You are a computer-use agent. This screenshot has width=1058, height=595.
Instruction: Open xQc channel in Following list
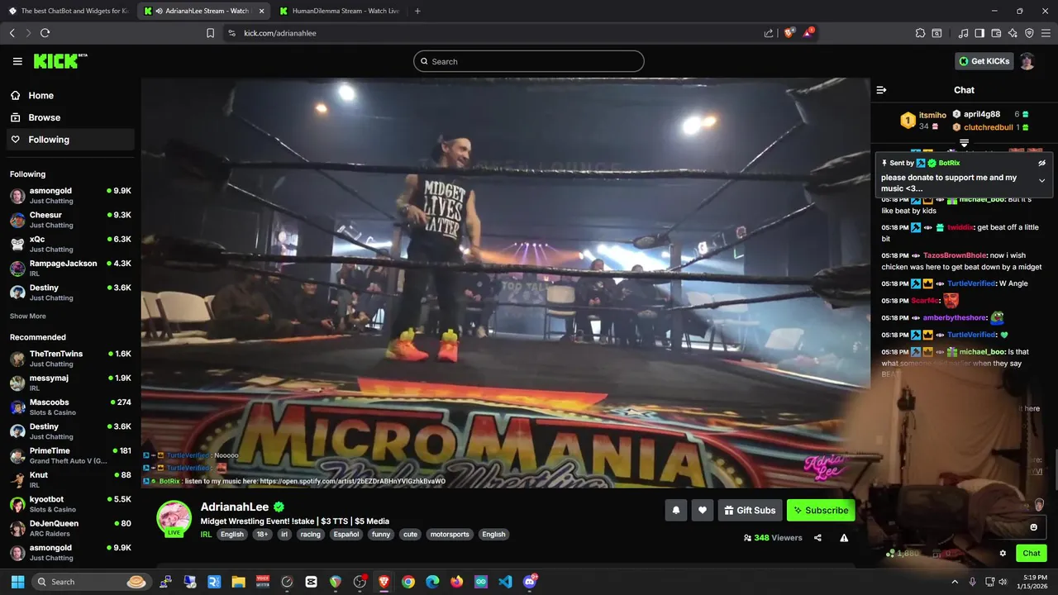coord(71,244)
